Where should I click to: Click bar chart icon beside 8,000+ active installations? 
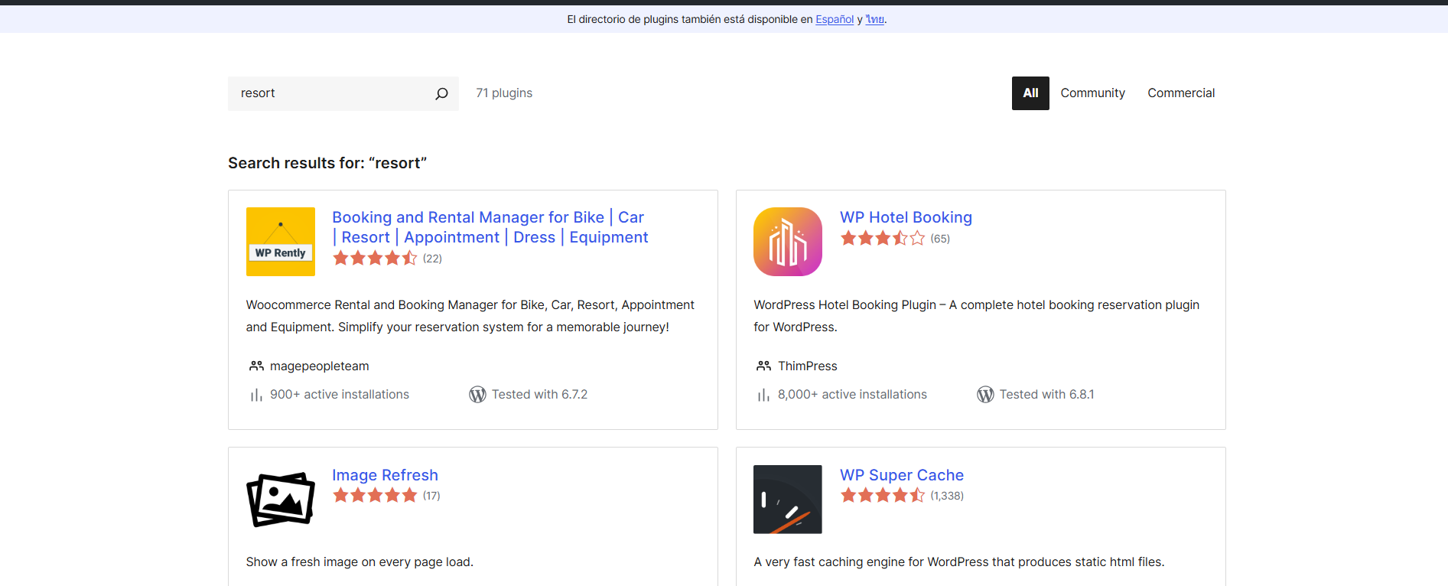tap(763, 395)
